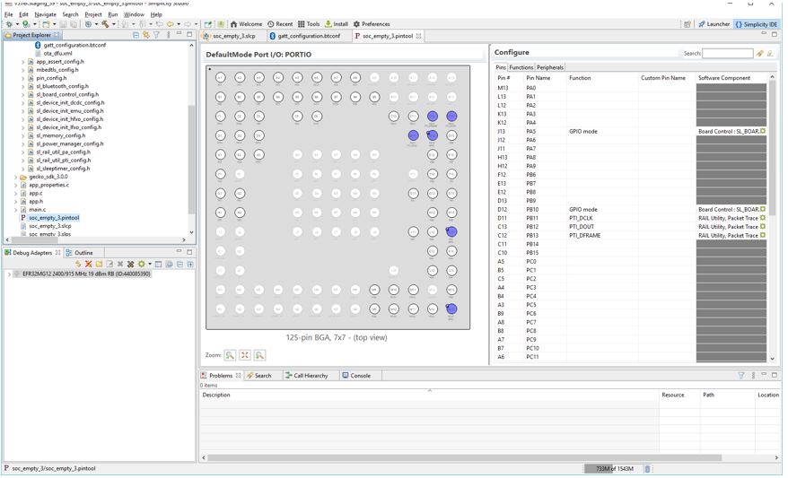Viewport: 788px width, 478px height.
Task: Click the clear-search icon beside Configure search
Action: 770,53
